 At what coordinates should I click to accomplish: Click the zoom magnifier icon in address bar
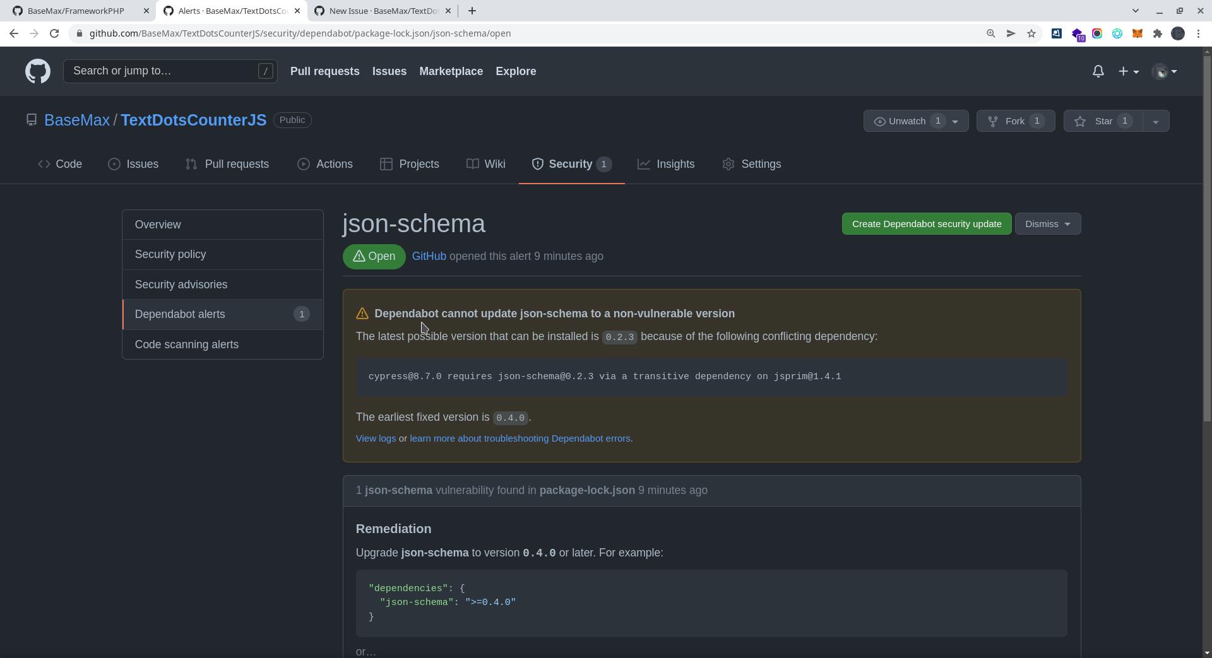(x=991, y=33)
